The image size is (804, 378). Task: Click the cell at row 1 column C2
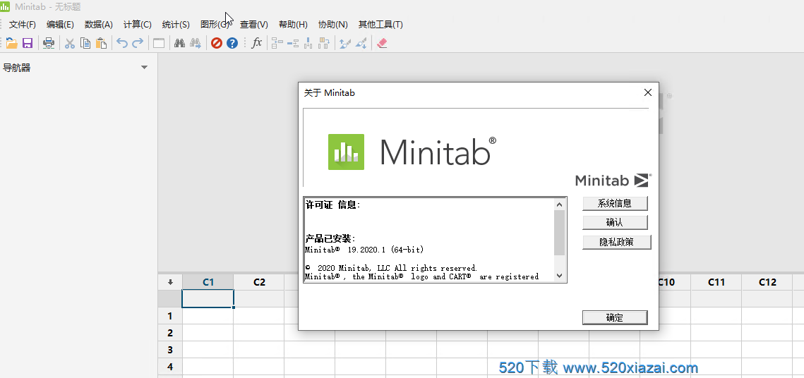tap(259, 316)
